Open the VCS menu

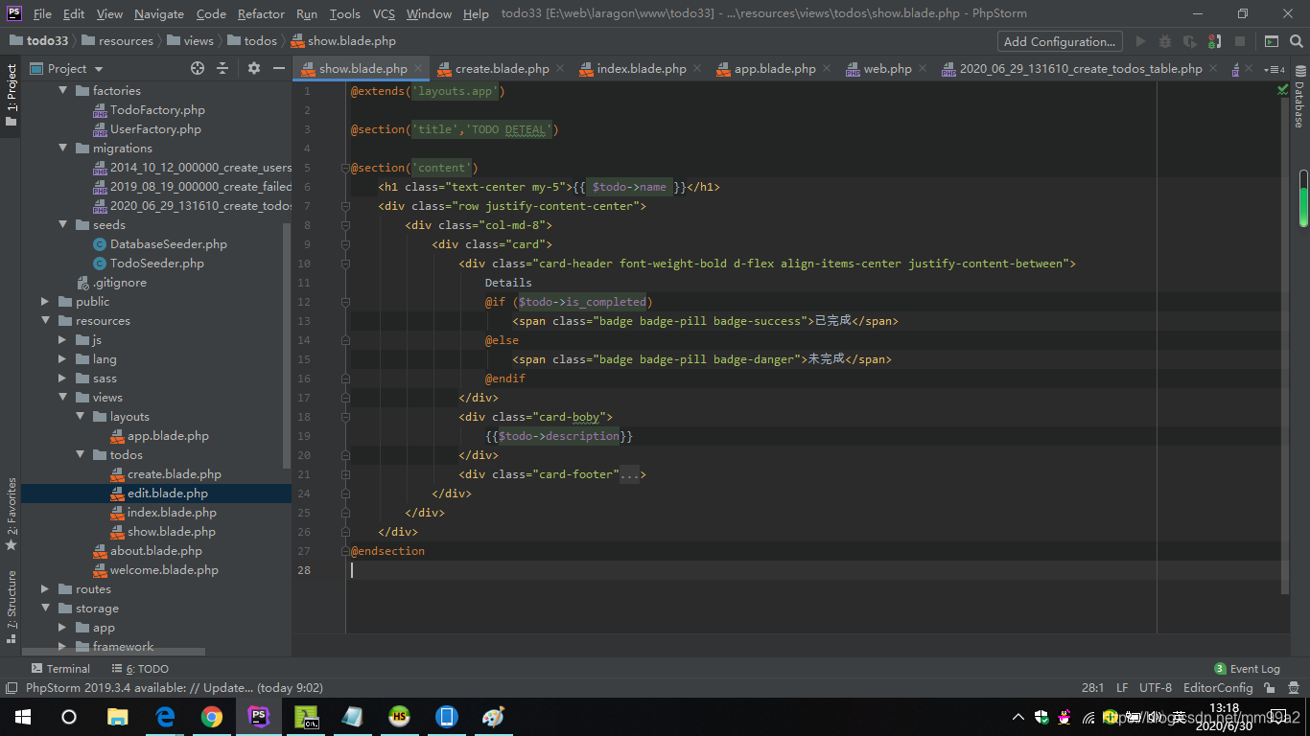[384, 13]
